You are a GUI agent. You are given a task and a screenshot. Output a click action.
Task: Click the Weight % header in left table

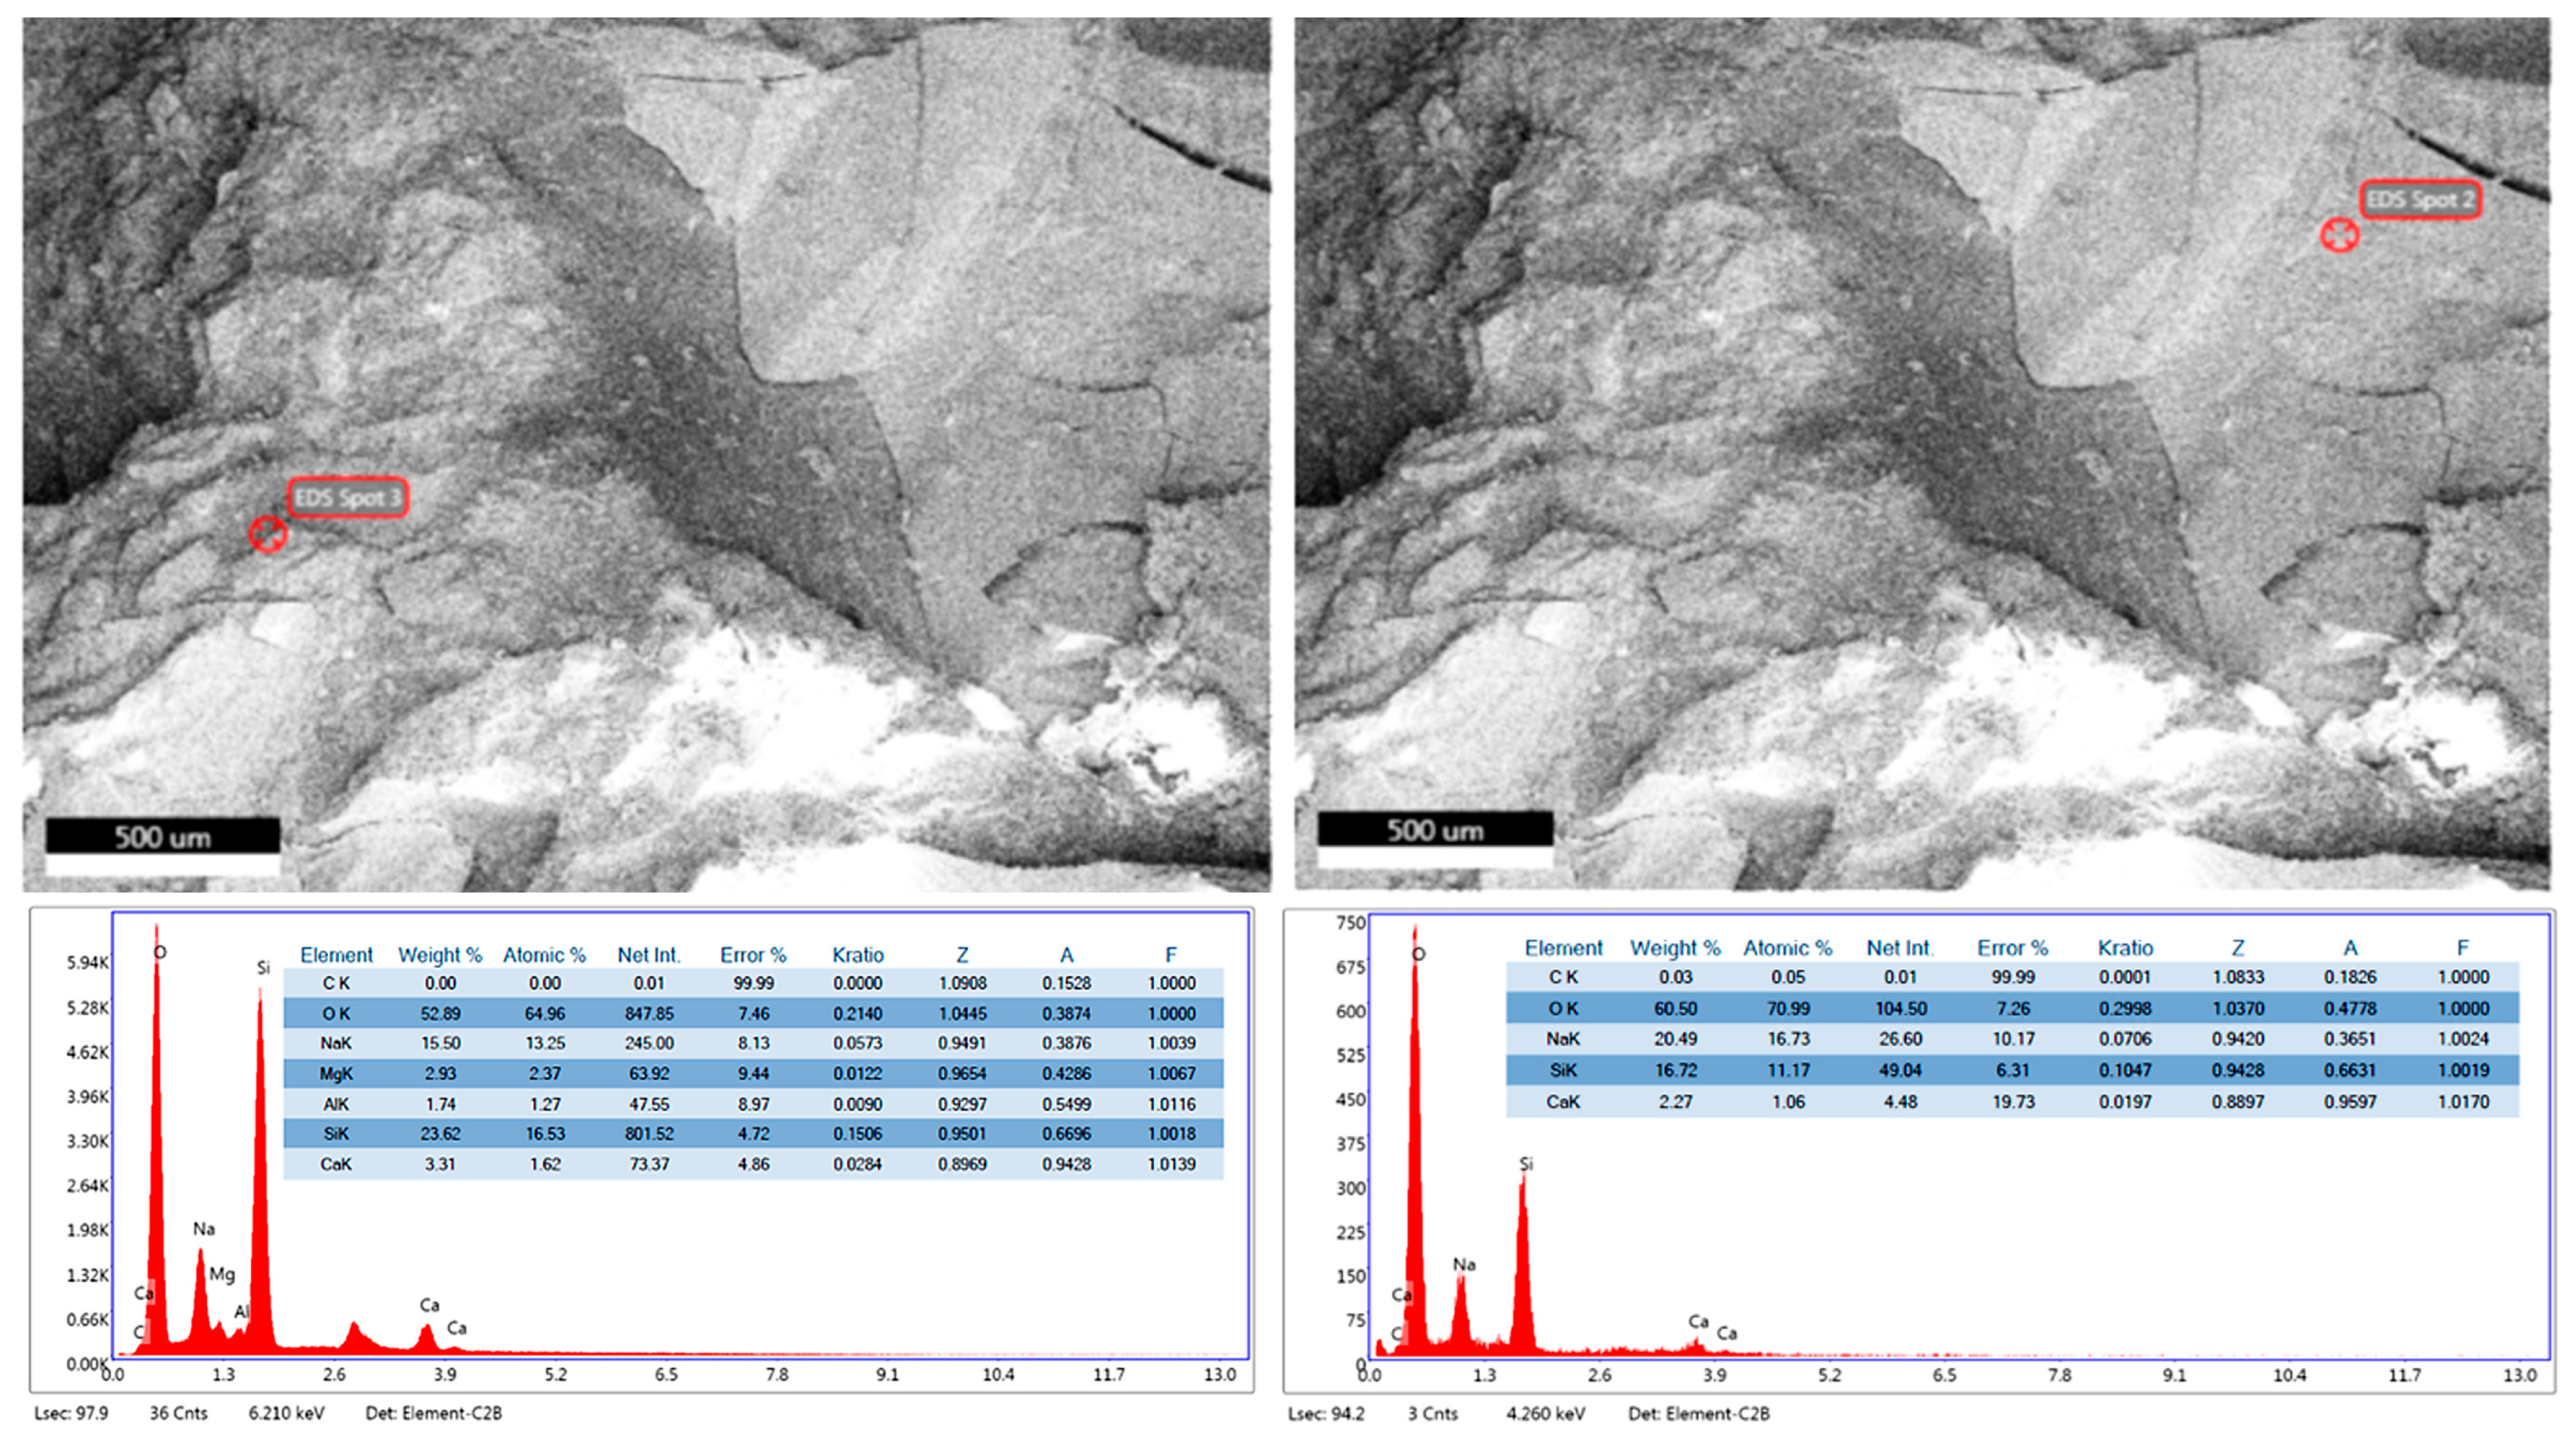pyautogui.click(x=440, y=955)
